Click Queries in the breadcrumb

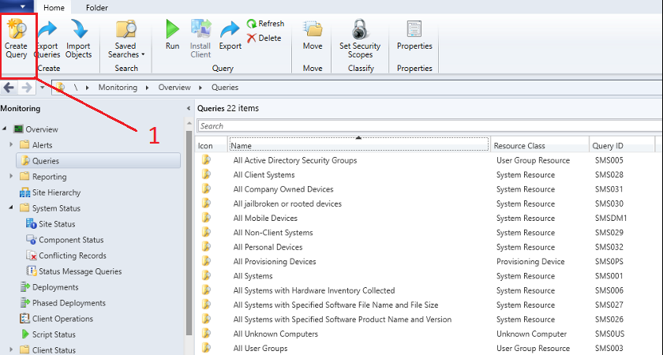[x=225, y=88]
